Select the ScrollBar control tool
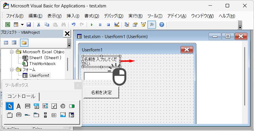 pyautogui.click(x=45, y=115)
